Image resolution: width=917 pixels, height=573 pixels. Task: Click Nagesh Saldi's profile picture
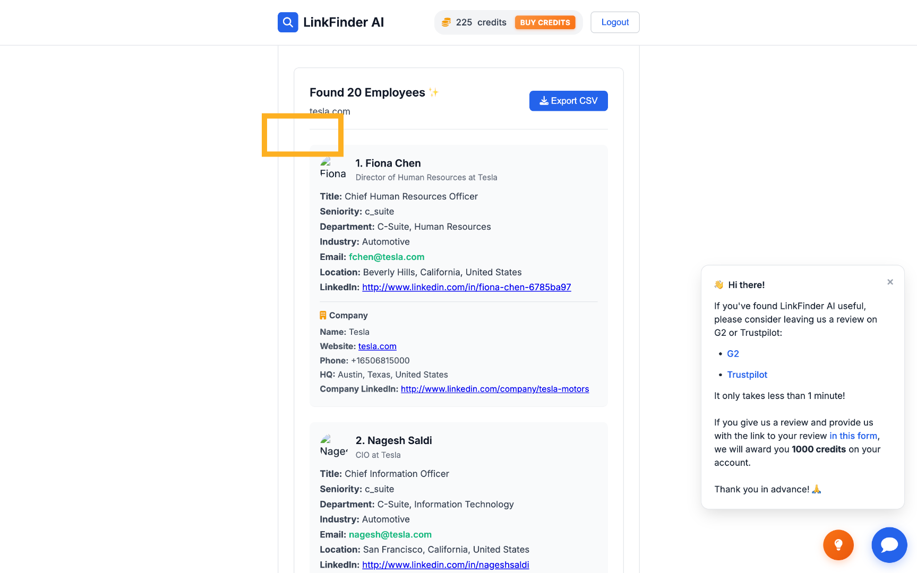coord(333,446)
